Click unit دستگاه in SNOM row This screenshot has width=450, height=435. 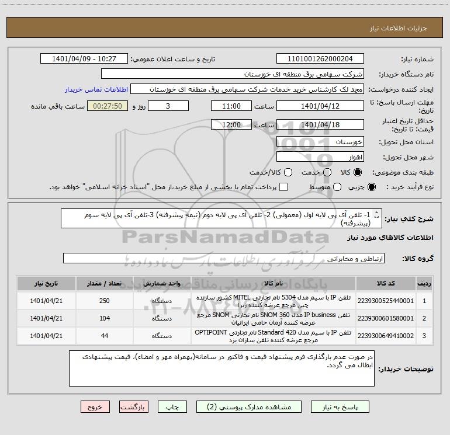point(162,319)
